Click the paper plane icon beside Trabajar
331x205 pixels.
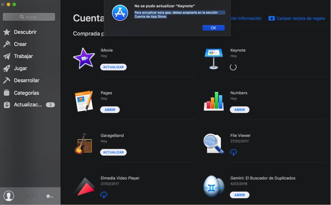point(7,56)
